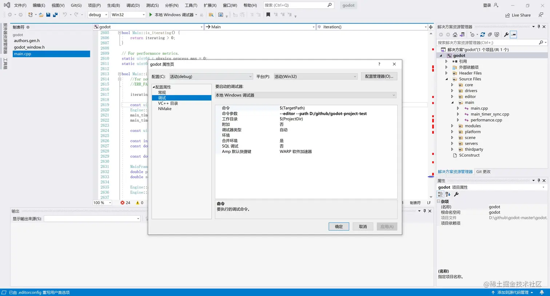
Task: Open the debug solution configuration dropdown
Action: [x=98, y=15]
